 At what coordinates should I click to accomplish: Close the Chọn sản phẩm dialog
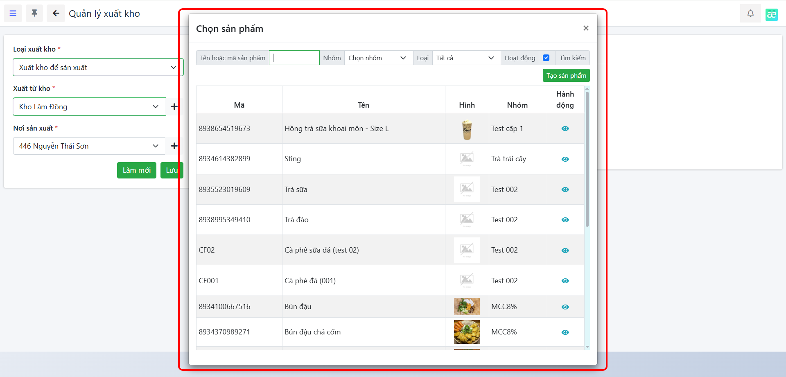coord(586,28)
